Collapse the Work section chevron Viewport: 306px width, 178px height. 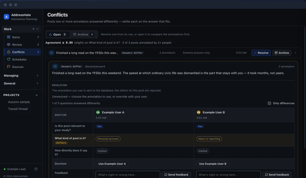point(37,29)
